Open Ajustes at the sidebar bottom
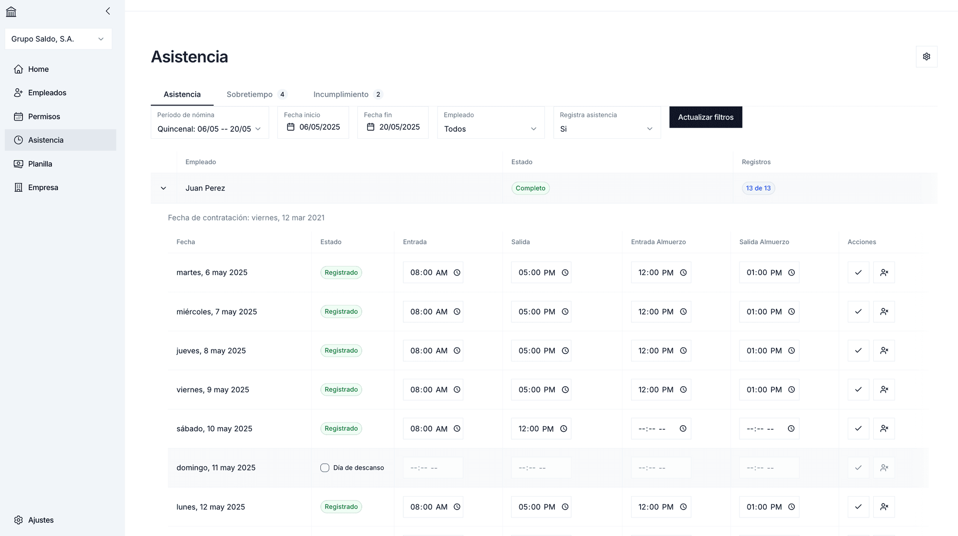 coord(40,520)
